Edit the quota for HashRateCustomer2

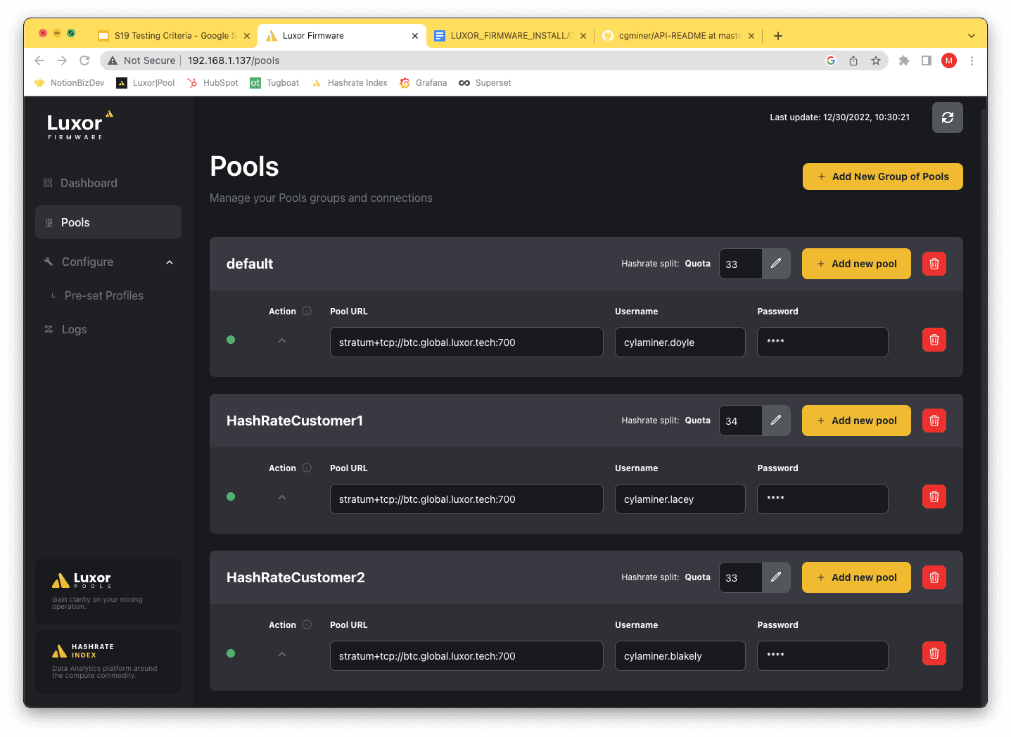(775, 577)
